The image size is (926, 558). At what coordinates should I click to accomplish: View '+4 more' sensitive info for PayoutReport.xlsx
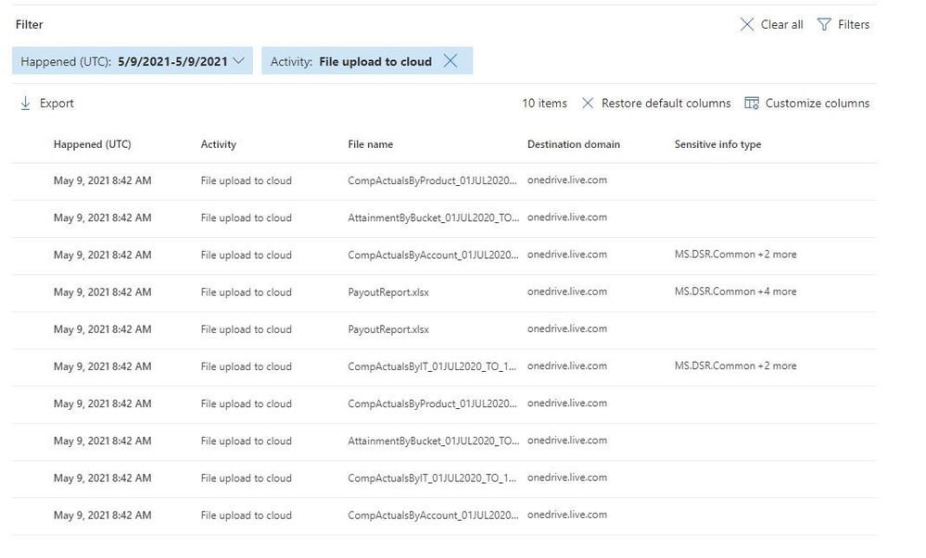coord(736,291)
